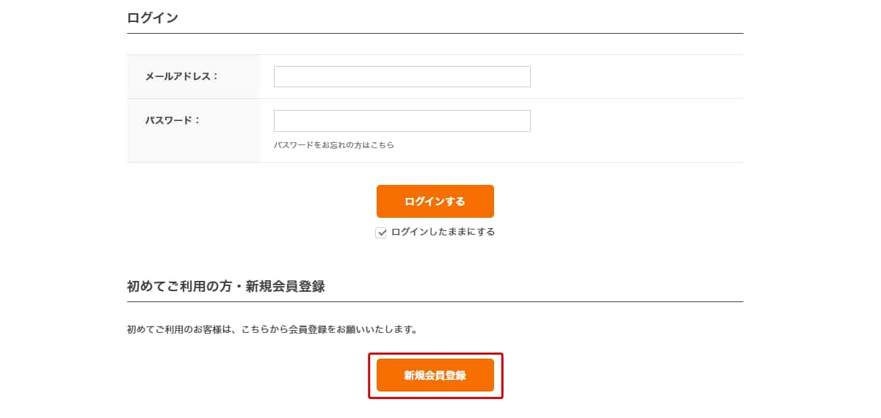Image resolution: width=881 pixels, height=418 pixels.
Task: Click the メールアドレス： field label
Action: (181, 76)
